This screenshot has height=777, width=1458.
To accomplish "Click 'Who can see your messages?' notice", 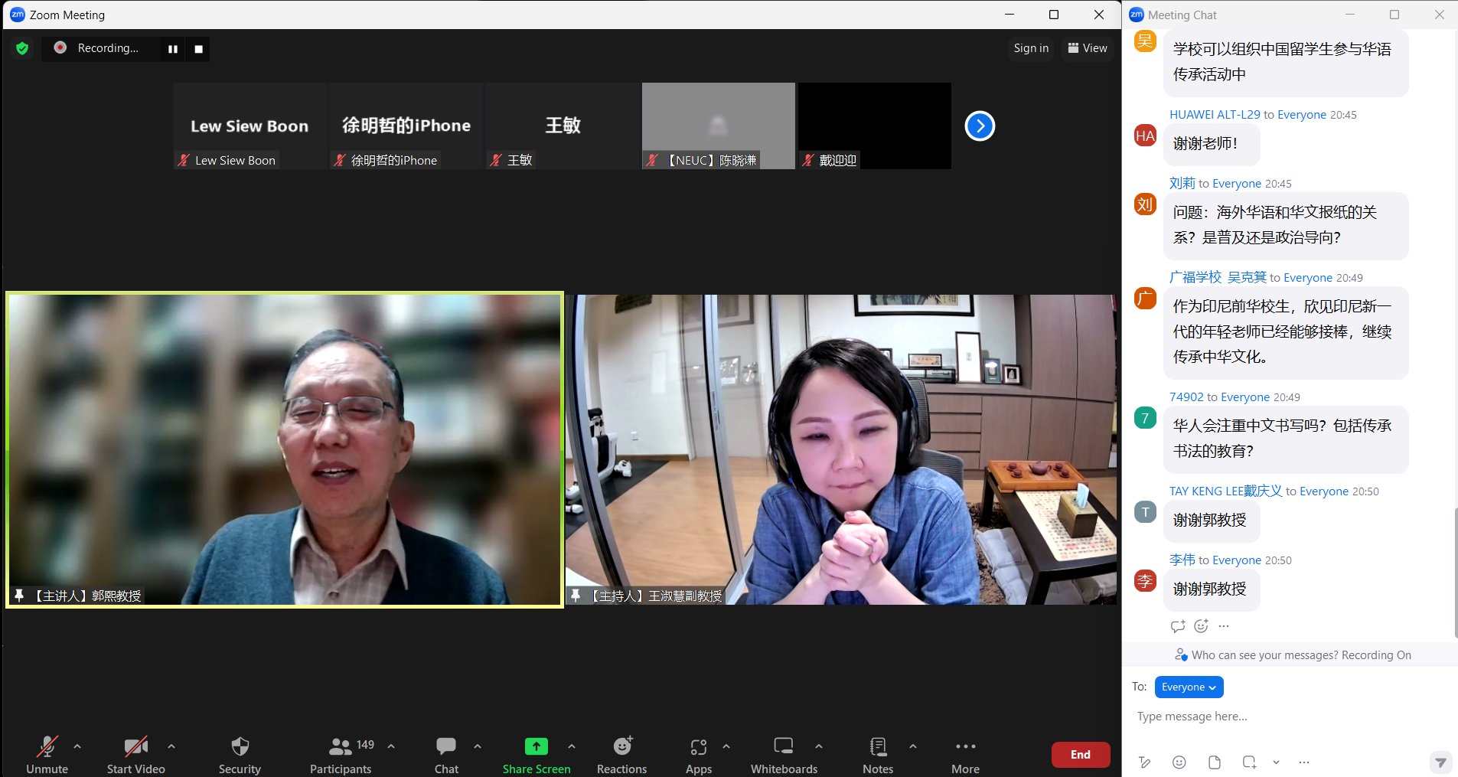I will coord(1293,655).
